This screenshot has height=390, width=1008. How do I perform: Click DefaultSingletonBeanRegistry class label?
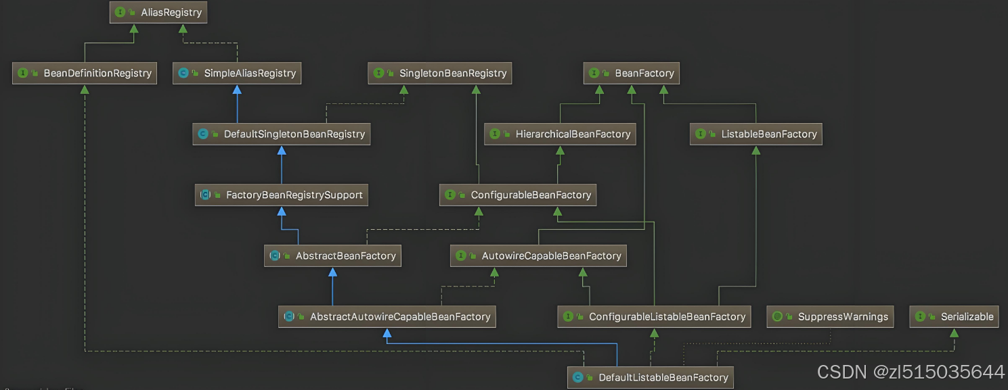pos(294,134)
